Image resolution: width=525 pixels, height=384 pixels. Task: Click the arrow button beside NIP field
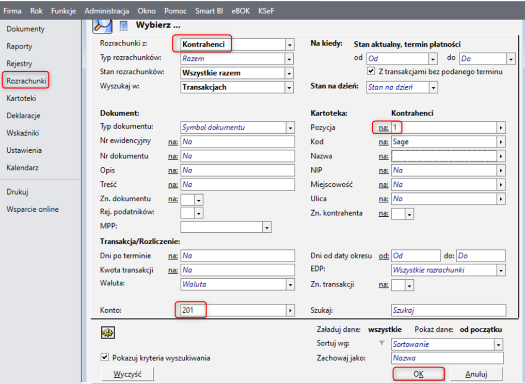[501, 170]
